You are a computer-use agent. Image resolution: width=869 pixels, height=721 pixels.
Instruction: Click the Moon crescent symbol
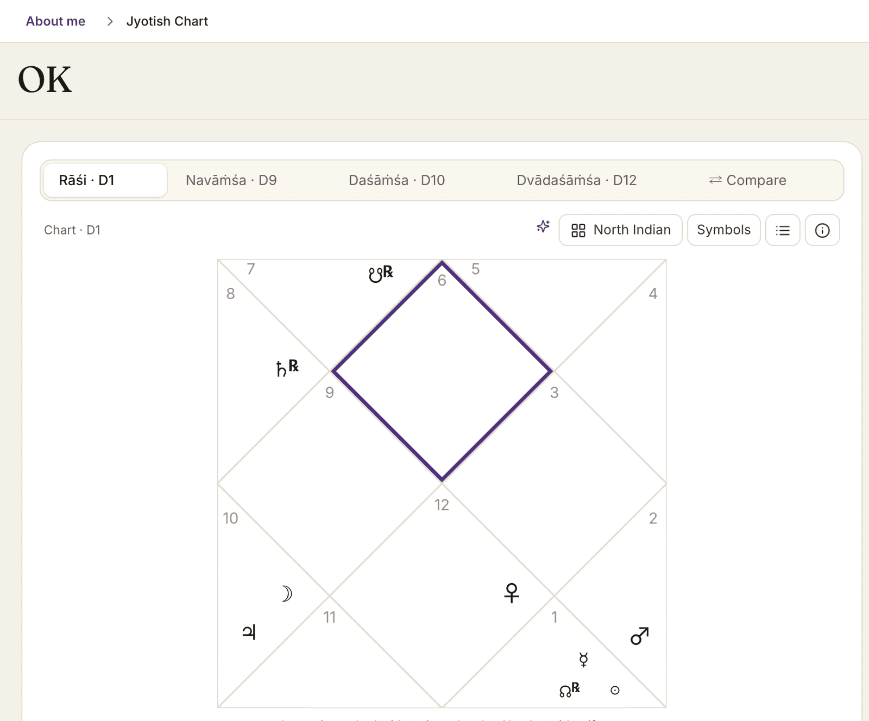(x=287, y=594)
